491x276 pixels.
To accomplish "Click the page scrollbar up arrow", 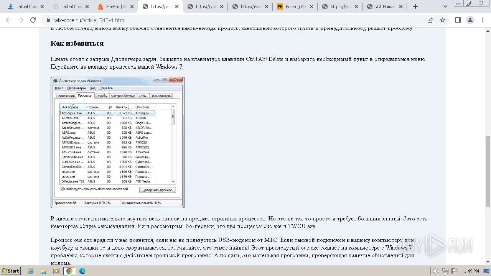I will pos(488,31).
